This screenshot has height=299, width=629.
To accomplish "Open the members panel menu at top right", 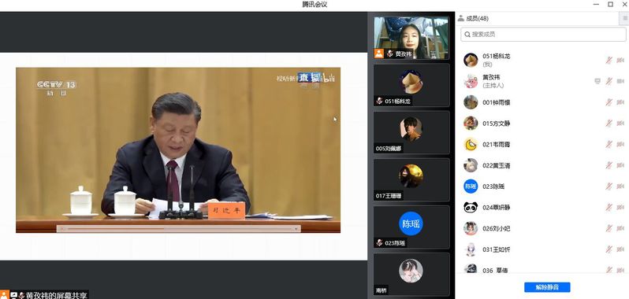I will tap(624, 18).
